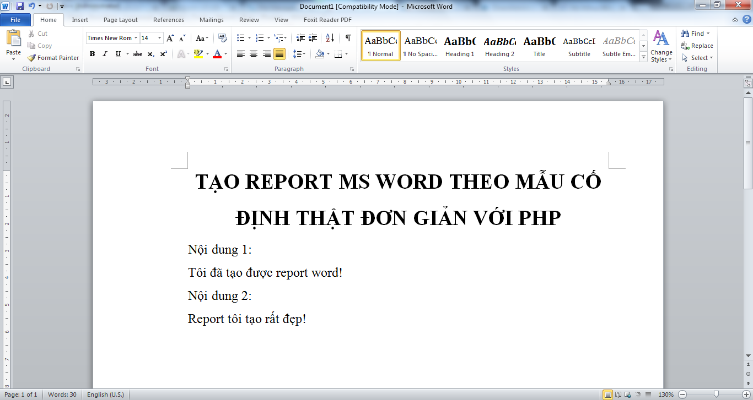Toggle Italic formatting

[x=105, y=54]
